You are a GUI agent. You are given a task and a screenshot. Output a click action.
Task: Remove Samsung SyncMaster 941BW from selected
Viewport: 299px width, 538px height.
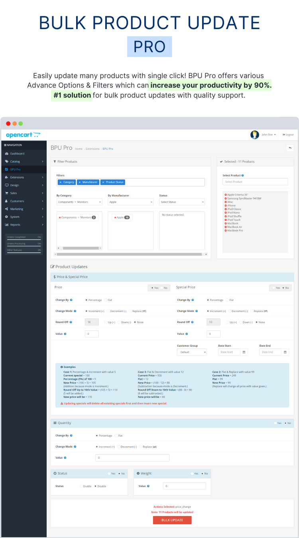point(226,198)
